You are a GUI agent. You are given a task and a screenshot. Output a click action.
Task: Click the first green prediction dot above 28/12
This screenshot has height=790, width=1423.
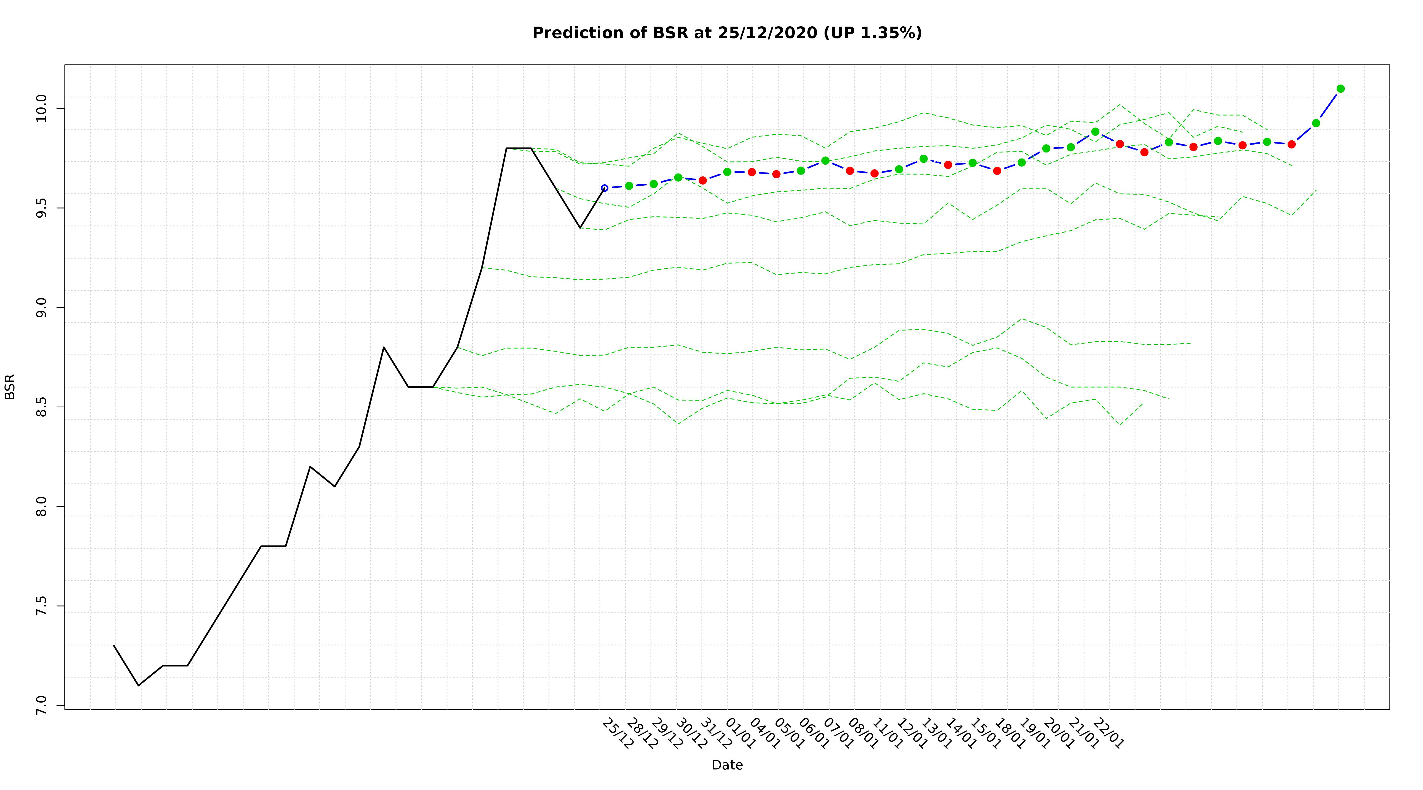pyautogui.click(x=629, y=186)
